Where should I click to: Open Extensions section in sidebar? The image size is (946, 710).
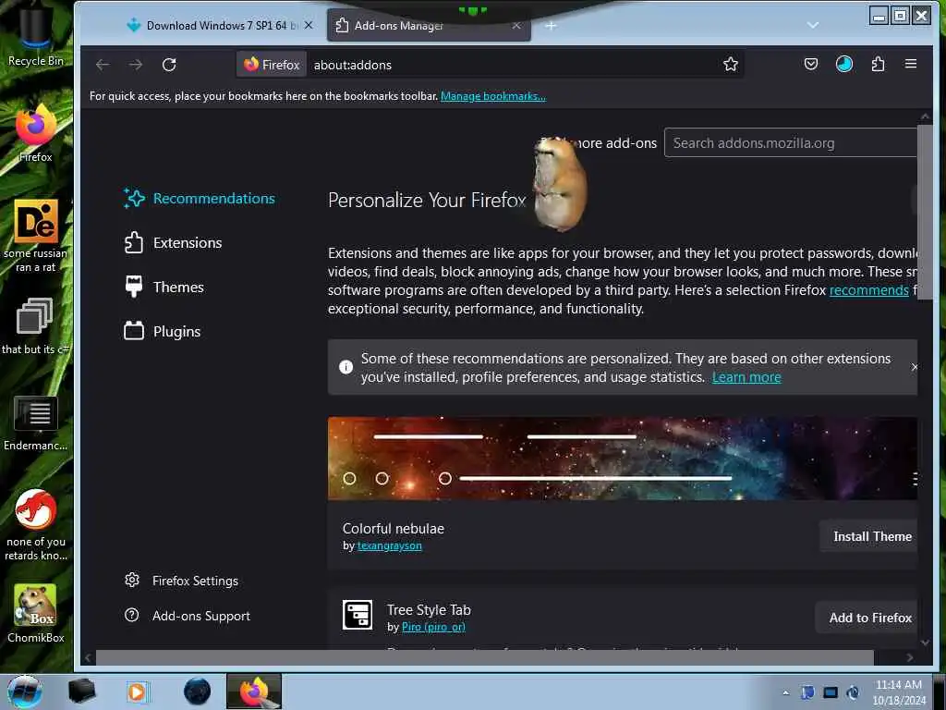pyautogui.click(x=173, y=243)
